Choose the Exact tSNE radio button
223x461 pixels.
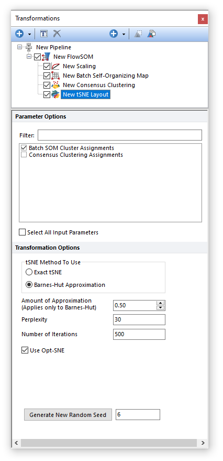pyautogui.click(x=29, y=272)
